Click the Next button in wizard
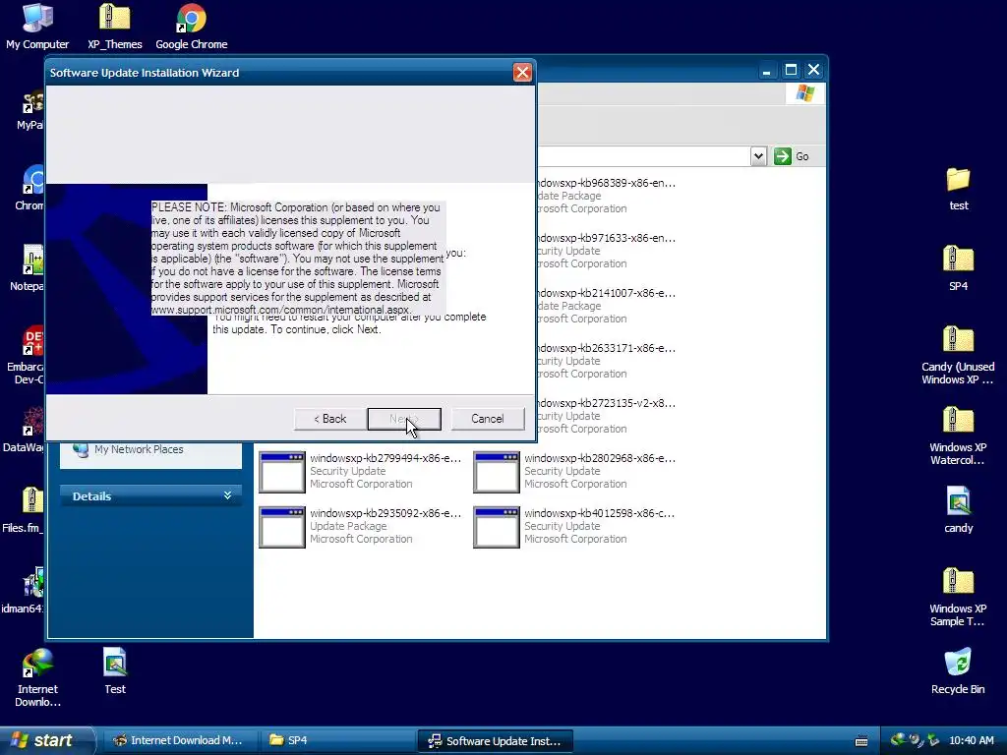This screenshot has width=1007, height=755. tap(404, 419)
